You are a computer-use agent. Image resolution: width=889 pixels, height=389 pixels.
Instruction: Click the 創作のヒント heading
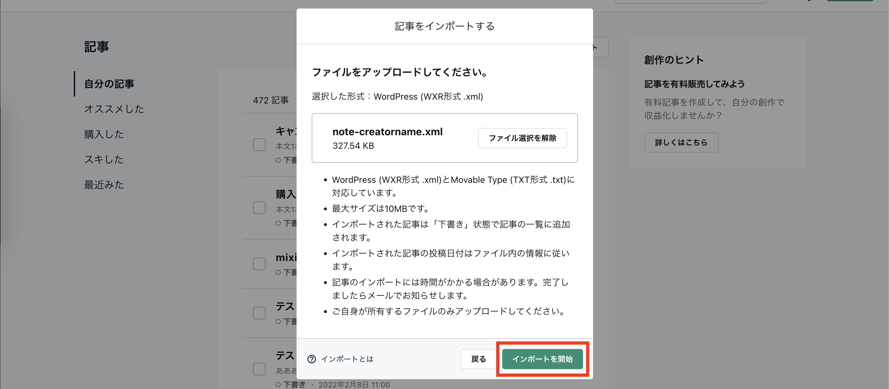(674, 60)
